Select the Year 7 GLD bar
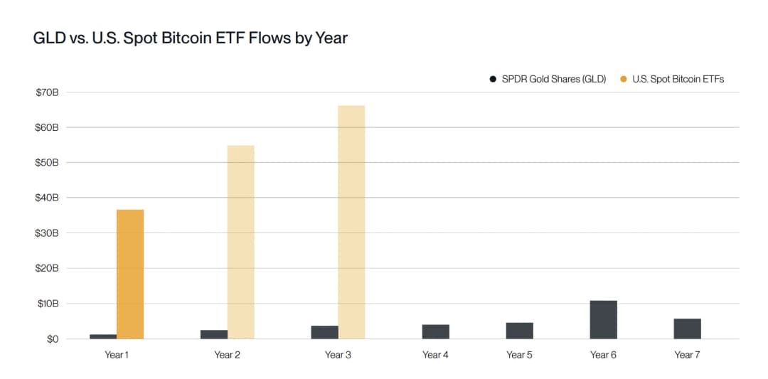The width and height of the screenshot is (768, 379). pyautogui.click(x=687, y=329)
